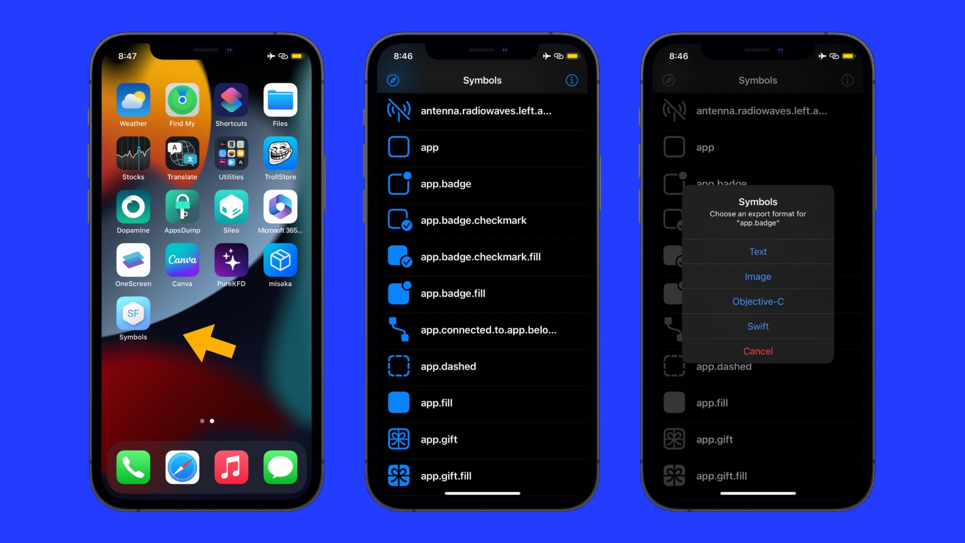
Task: Tap app.gift symbol row
Action: 482,439
